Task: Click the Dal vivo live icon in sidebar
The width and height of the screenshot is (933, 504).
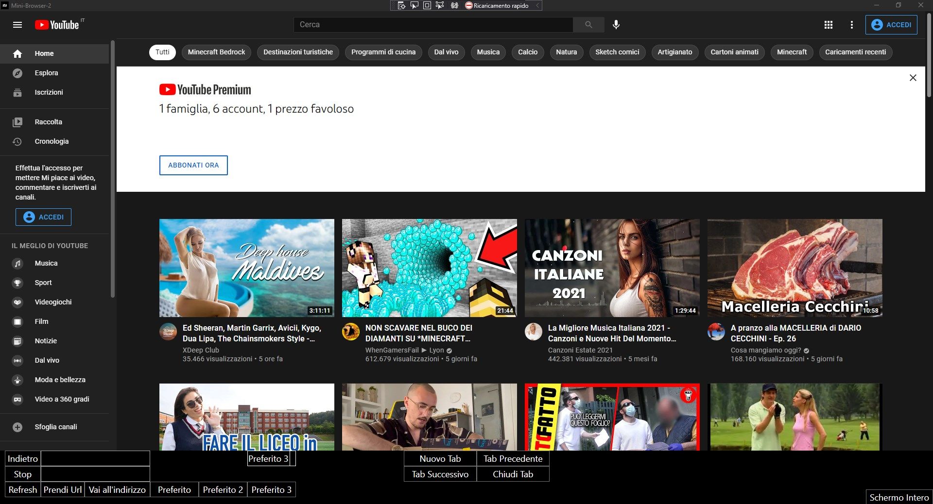Action: [17, 360]
